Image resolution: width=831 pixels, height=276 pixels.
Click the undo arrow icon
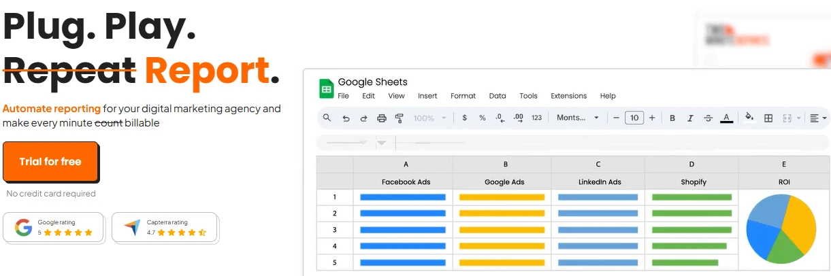pos(346,118)
